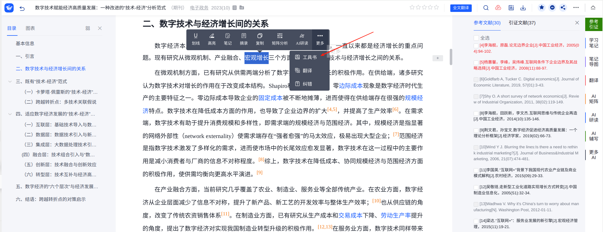This screenshot has width=603, height=232.
Task: Open the PDF view icon
Action: pyautogui.click(x=498, y=8)
